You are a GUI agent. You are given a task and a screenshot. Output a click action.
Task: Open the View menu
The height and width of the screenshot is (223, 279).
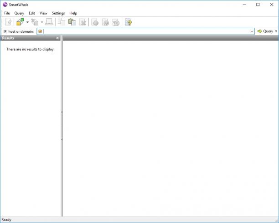click(43, 13)
